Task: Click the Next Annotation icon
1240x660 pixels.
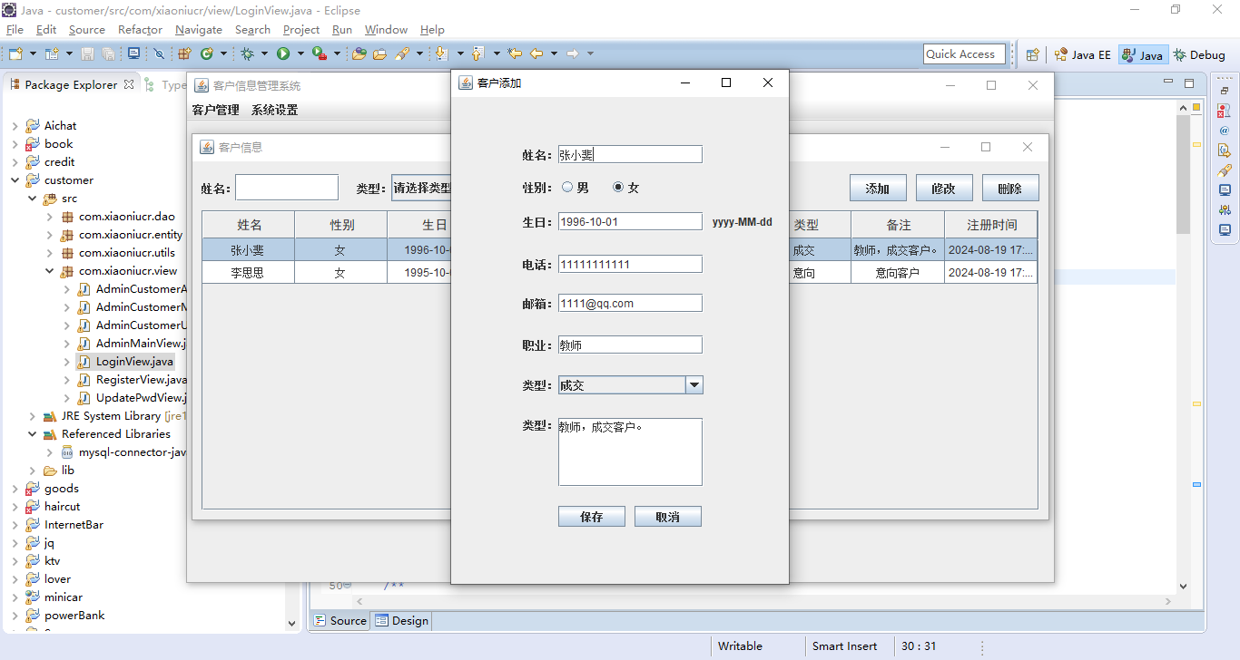Action: (x=442, y=54)
